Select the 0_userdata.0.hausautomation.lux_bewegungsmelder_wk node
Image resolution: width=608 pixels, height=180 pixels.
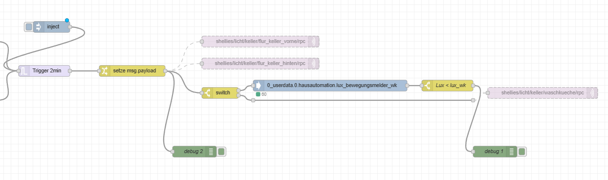pos(330,86)
